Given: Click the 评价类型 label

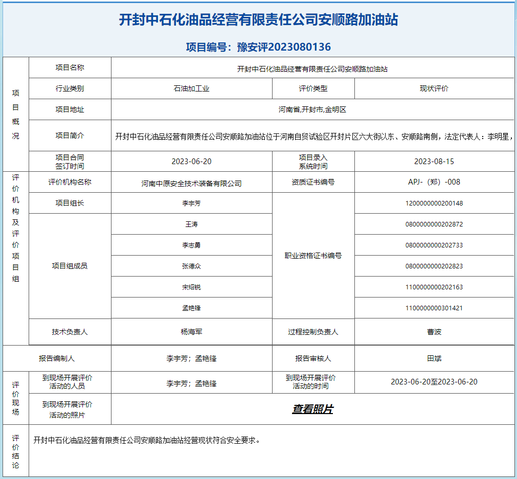Looking at the screenshot, I should (x=313, y=88).
